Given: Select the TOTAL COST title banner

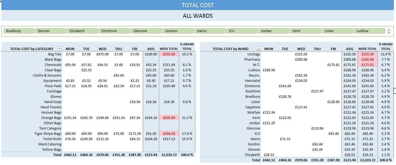Looking at the screenshot, I should click(198, 5).
